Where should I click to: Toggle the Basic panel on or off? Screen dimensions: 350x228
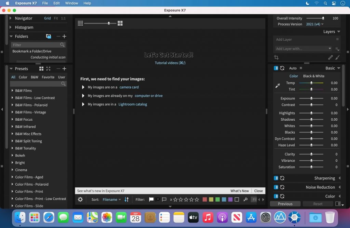coord(276,68)
